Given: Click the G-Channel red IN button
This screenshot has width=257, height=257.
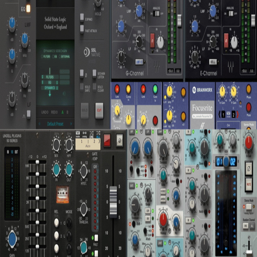Looking at the screenshot, I should [152, 41].
